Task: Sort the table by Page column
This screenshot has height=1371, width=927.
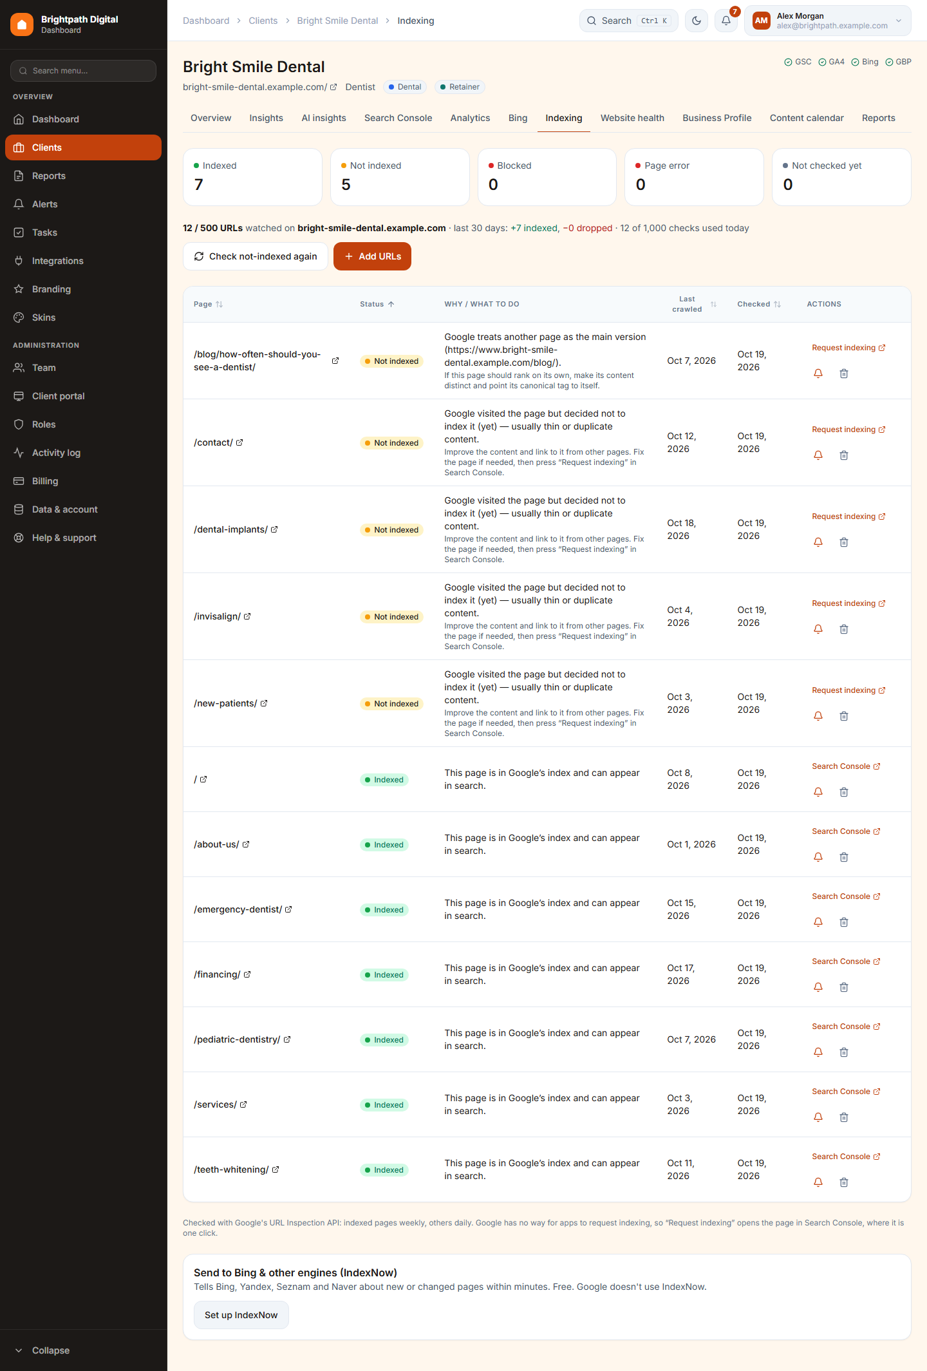Action: coord(209,304)
